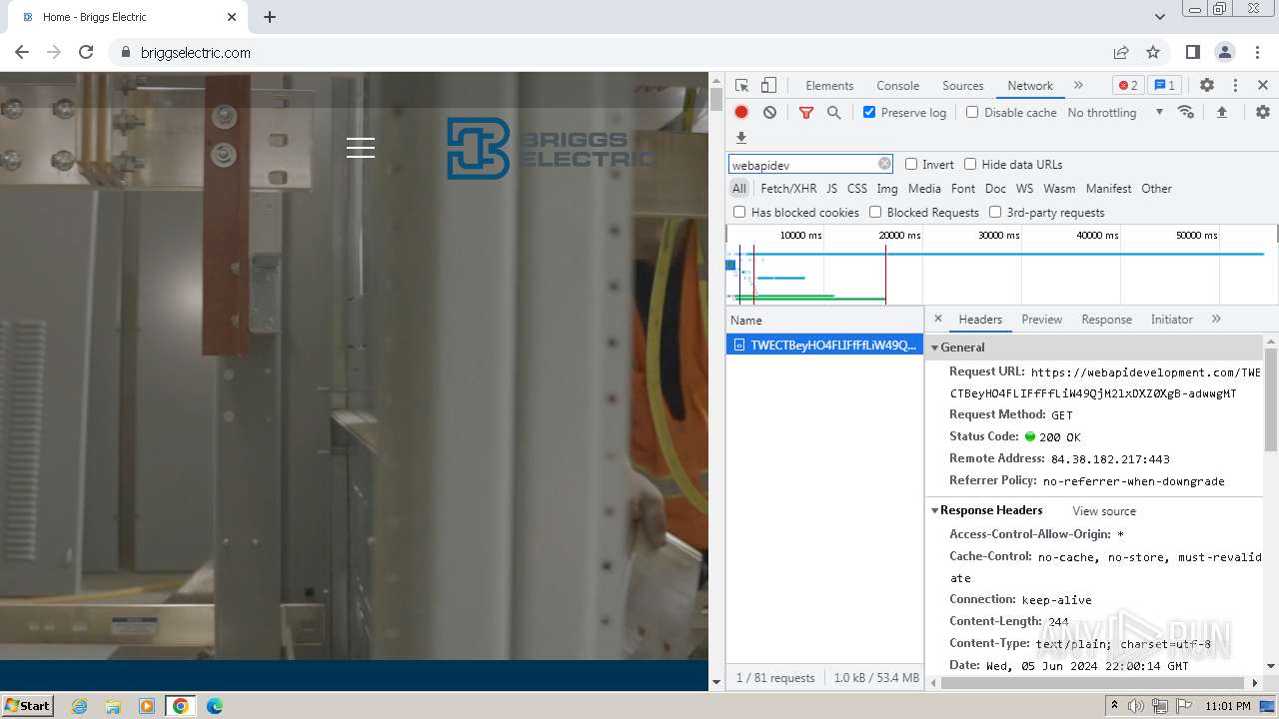Import HAR file upload icon

[x=1221, y=113]
